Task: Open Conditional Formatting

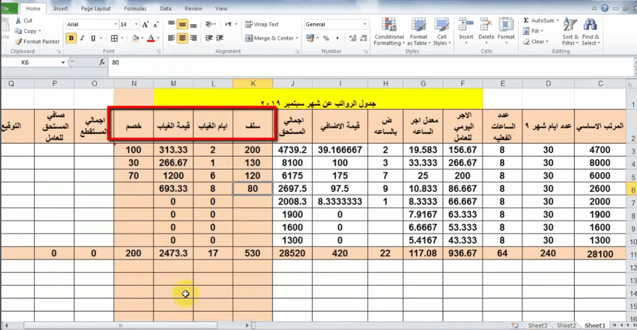Action: click(x=389, y=32)
